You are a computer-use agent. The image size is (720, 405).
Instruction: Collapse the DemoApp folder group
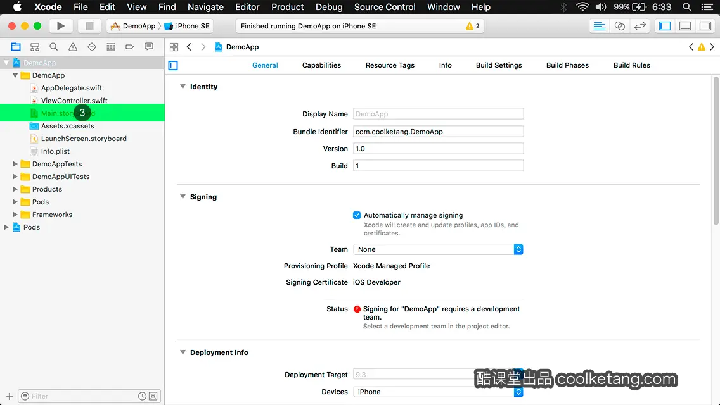(15, 75)
